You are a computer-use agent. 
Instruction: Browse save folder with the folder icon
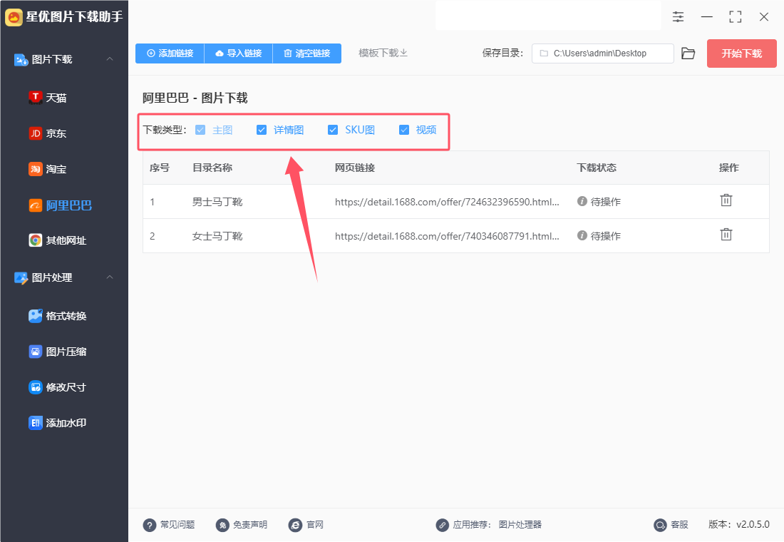pos(688,53)
